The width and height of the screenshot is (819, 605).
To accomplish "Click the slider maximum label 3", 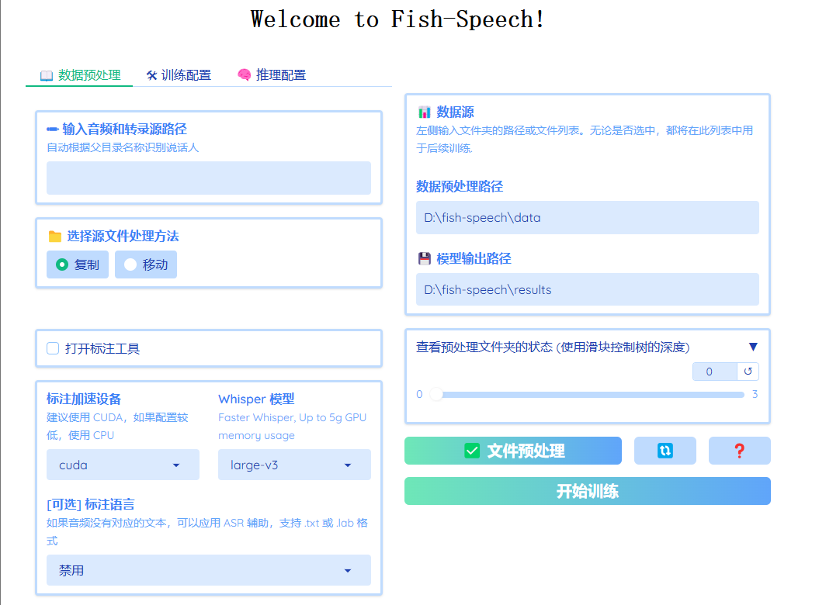I will pyautogui.click(x=755, y=394).
